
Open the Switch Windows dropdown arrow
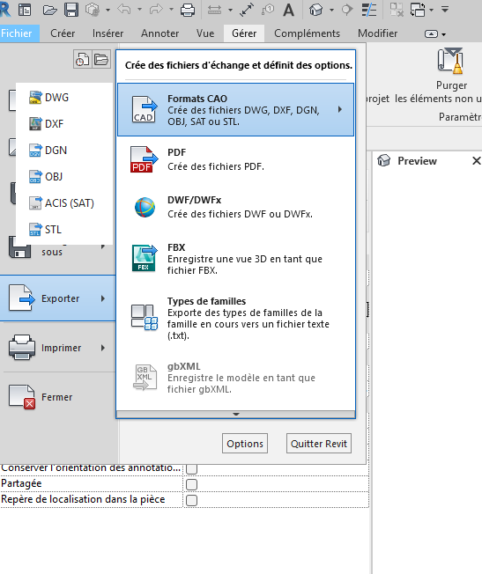(431, 10)
